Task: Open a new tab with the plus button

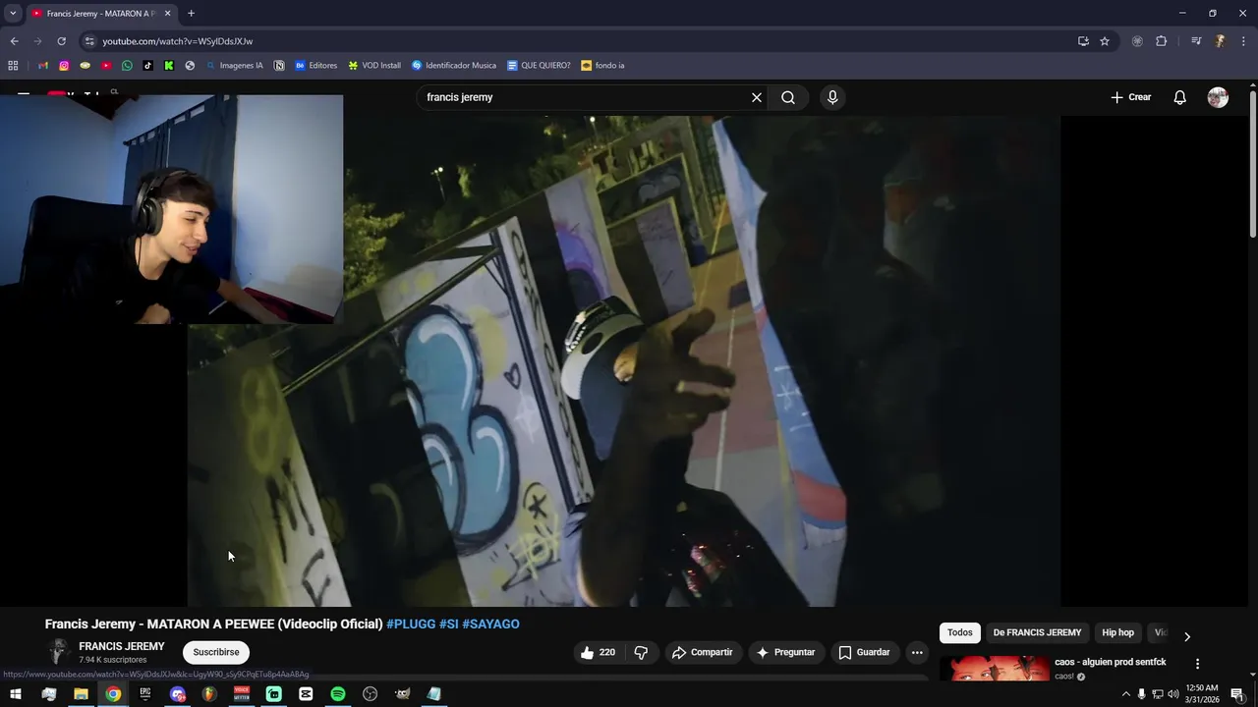Action: pos(191,13)
